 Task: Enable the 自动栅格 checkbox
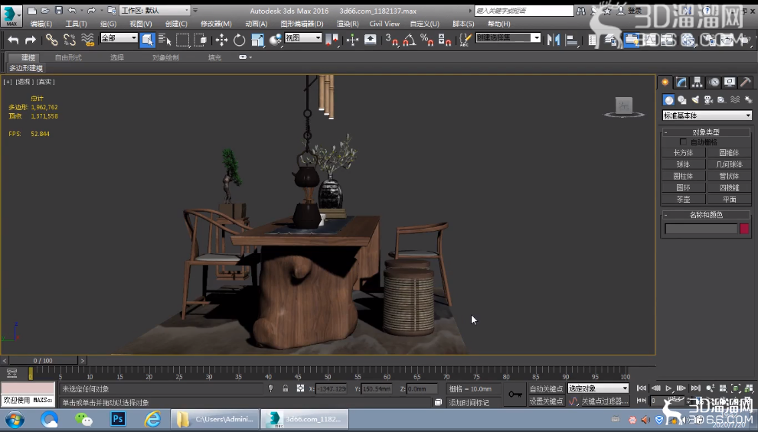(683, 142)
